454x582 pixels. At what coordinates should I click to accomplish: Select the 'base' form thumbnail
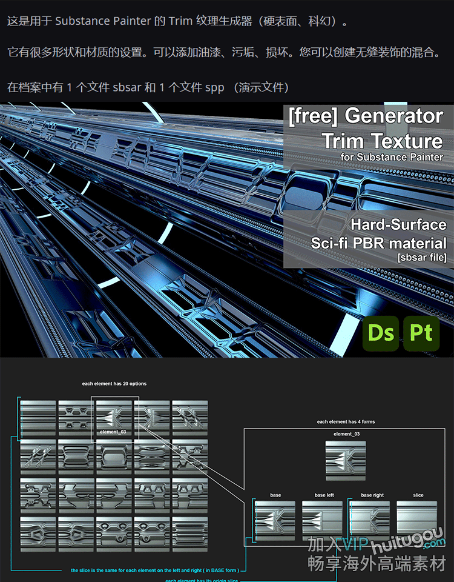click(275, 520)
